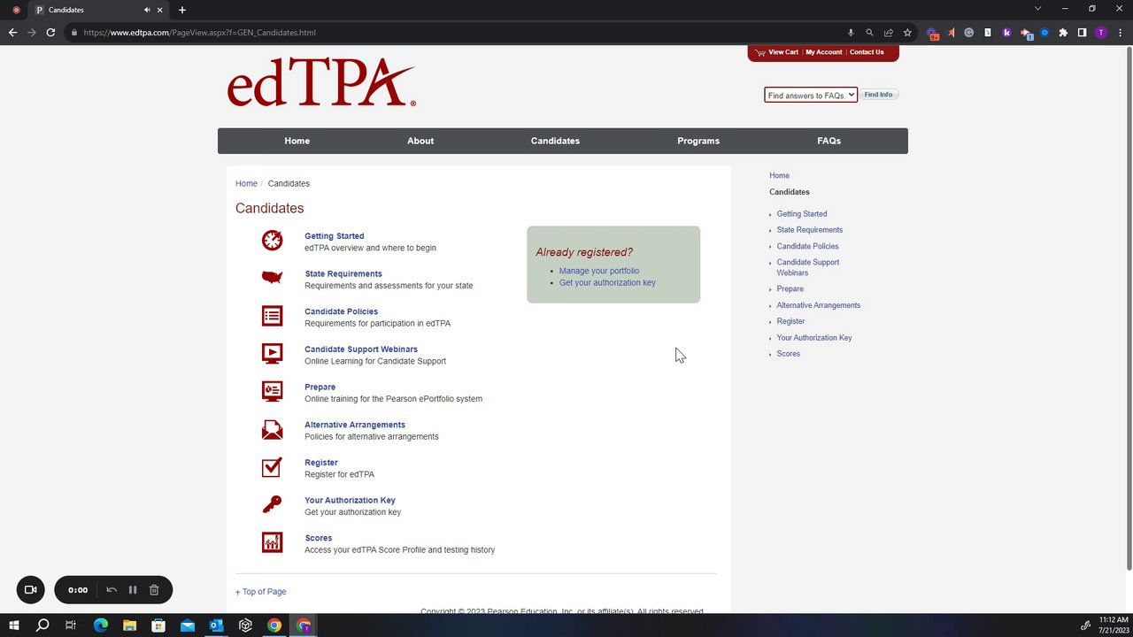The image size is (1133, 637).
Task: Click the Getting Started compass icon
Action: (272, 240)
